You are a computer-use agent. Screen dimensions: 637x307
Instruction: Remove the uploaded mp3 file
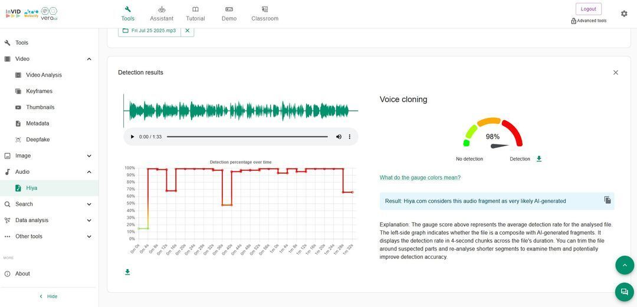[188, 31]
